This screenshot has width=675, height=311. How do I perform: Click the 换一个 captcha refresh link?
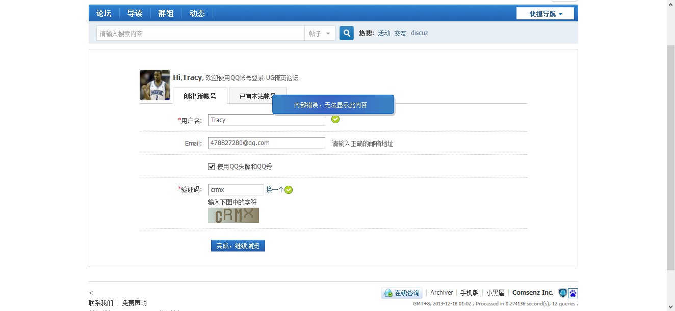[274, 189]
